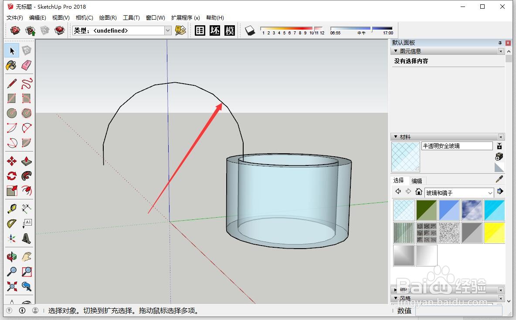The image size is (516, 320).
Task: Select the Push/Pull tool
Action: coord(27,161)
